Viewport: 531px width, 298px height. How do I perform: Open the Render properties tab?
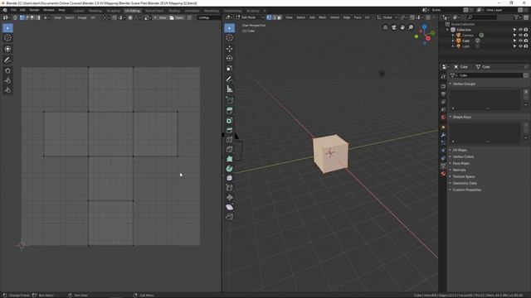pos(443,86)
